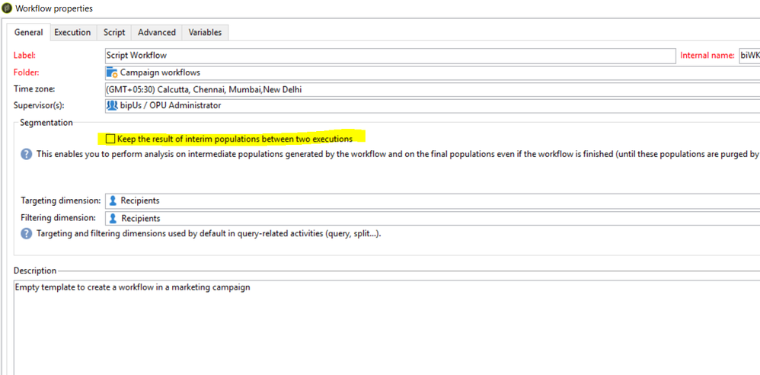Click the Recipients icon in Targeting dimension

pyautogui.click(x=113, y=200)
